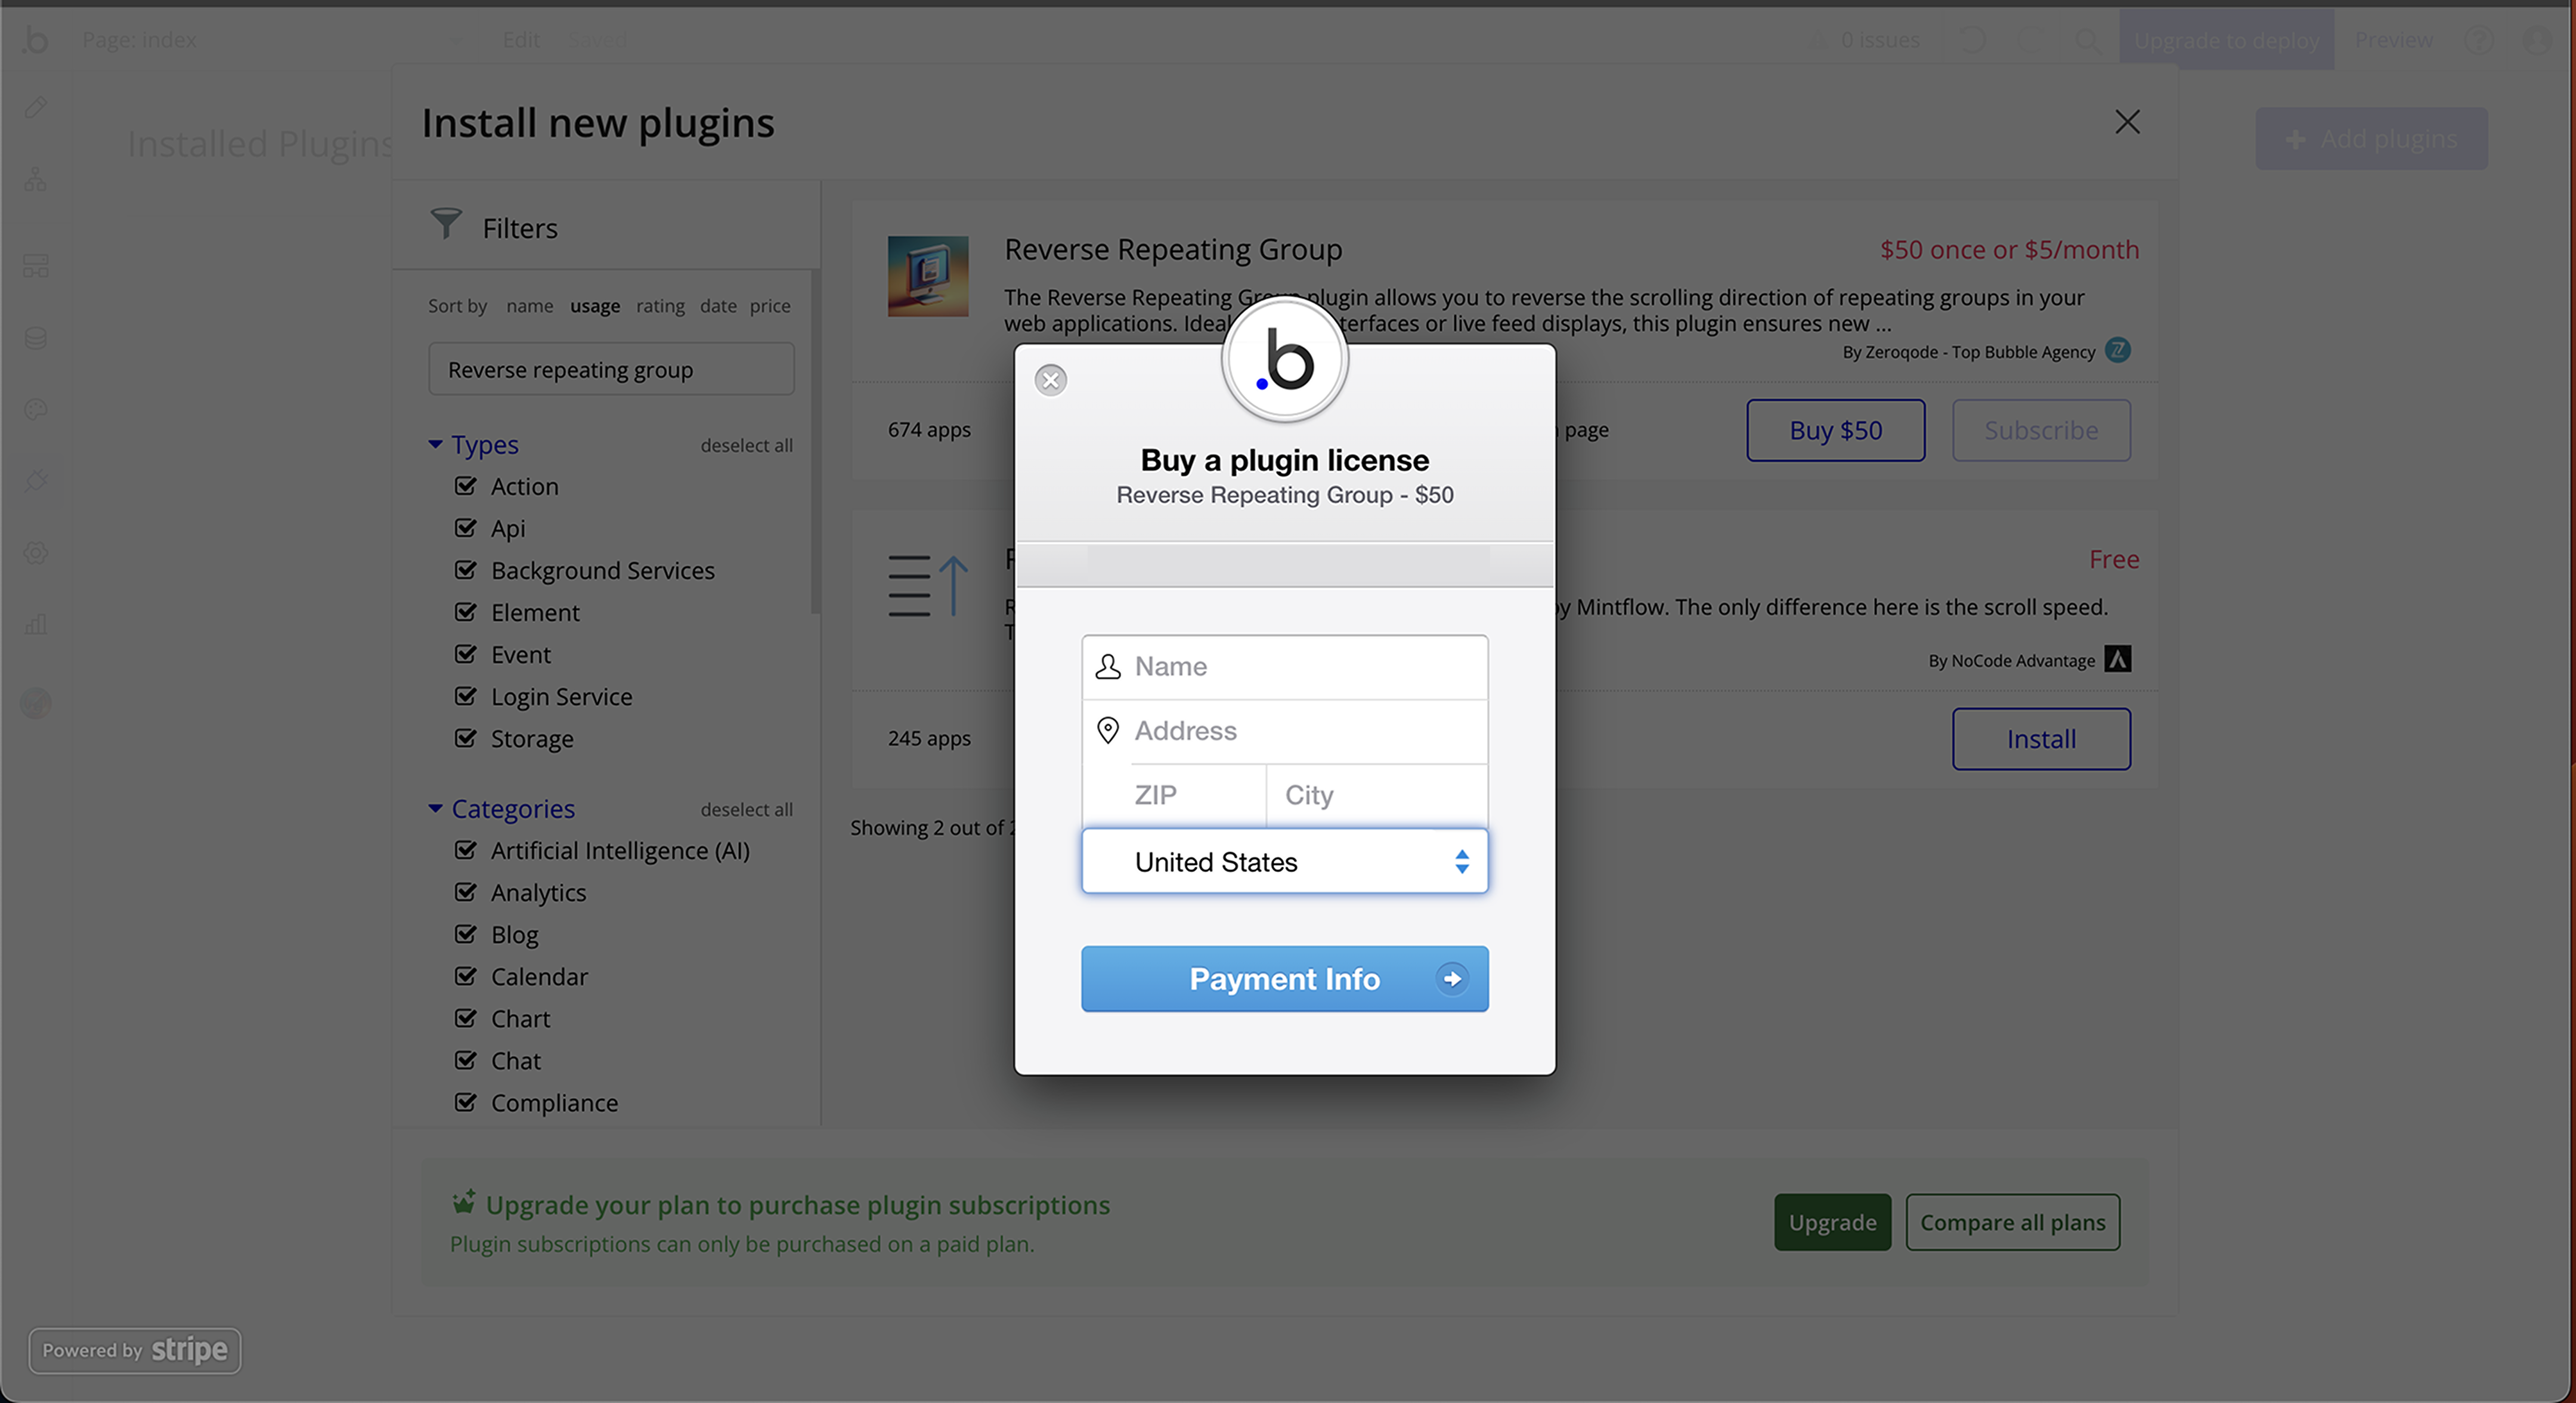Click the filter funnel icon

446,223
